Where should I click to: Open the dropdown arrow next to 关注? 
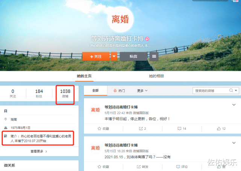click(114, 57)
